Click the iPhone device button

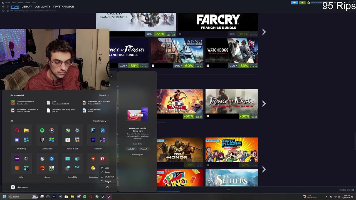[x=144, y=149]
